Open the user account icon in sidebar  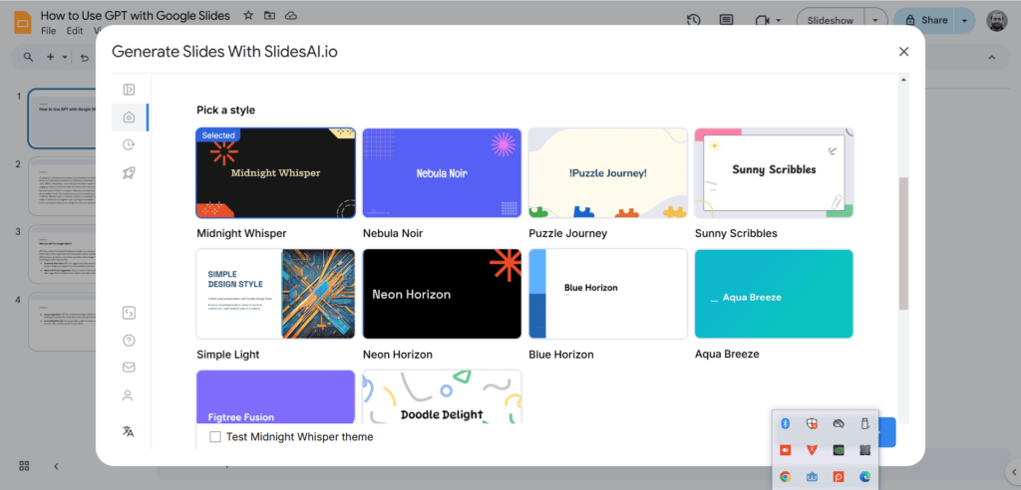[x=129, y=395]
